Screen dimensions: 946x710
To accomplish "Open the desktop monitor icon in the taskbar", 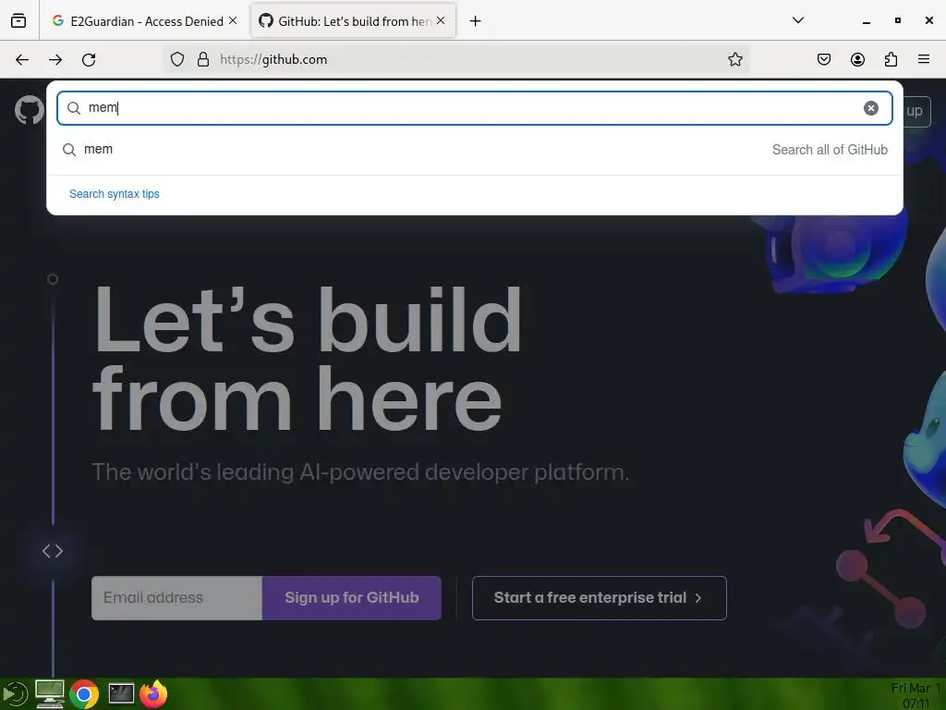I will pos(50,693).
